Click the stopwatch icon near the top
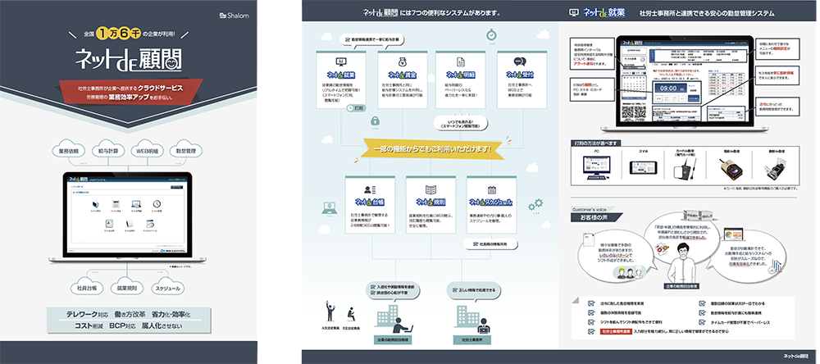This screenshot has height=364, width=820. tap(491, 34)
